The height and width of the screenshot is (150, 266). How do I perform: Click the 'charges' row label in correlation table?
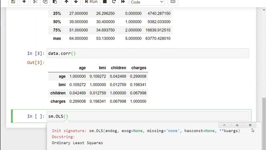[x=58, y=101]
